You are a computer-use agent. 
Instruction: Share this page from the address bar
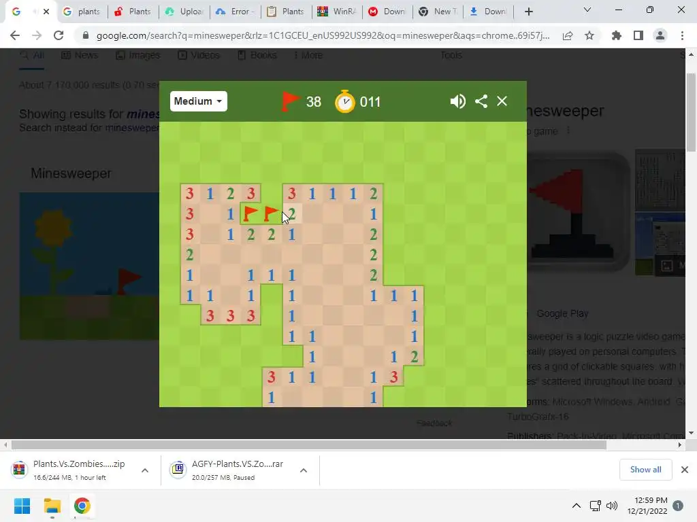coord(568,35)
